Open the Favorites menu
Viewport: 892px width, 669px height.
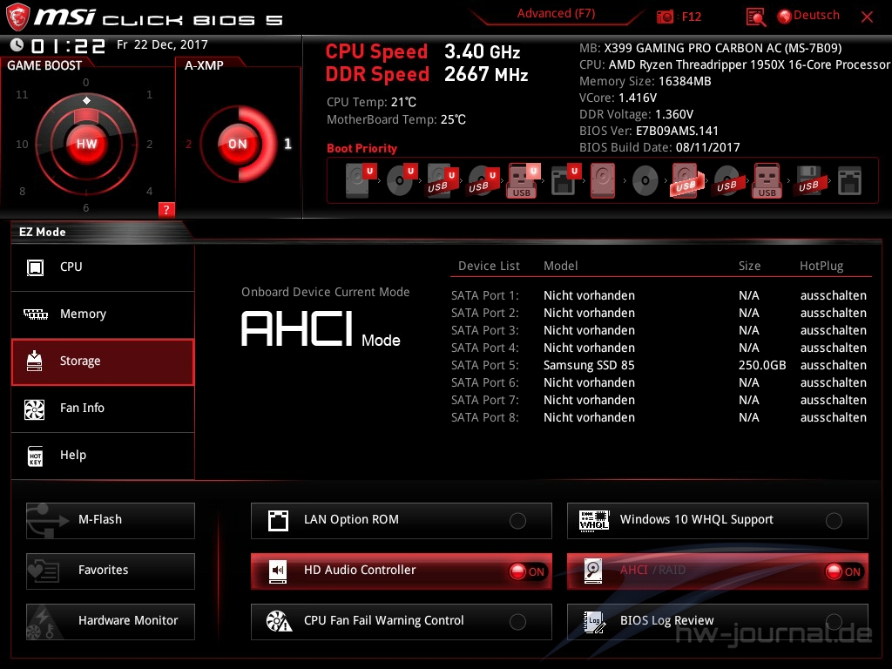111,571
